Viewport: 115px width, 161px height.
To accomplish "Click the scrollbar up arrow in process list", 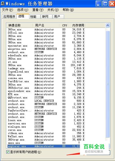I will point(108,25).
